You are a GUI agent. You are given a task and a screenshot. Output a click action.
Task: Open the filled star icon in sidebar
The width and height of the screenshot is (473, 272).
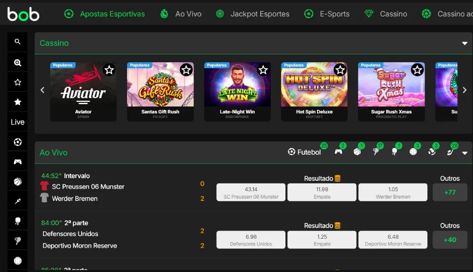point(18,102)
